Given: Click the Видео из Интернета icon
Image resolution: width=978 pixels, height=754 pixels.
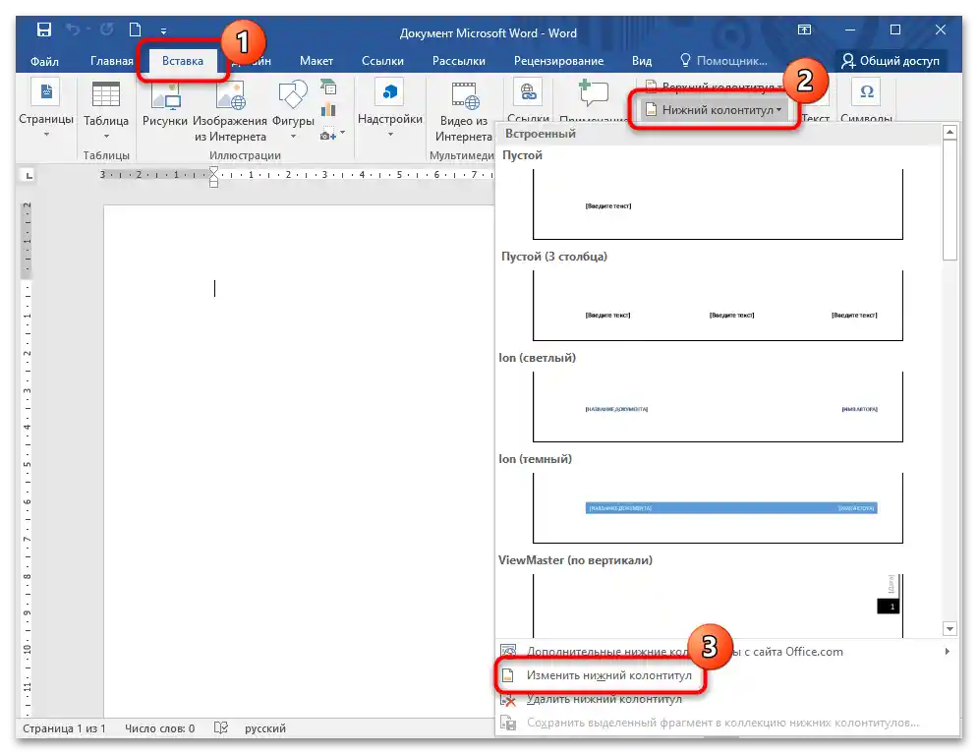Looking at the screenshot, I should (465, 95).
